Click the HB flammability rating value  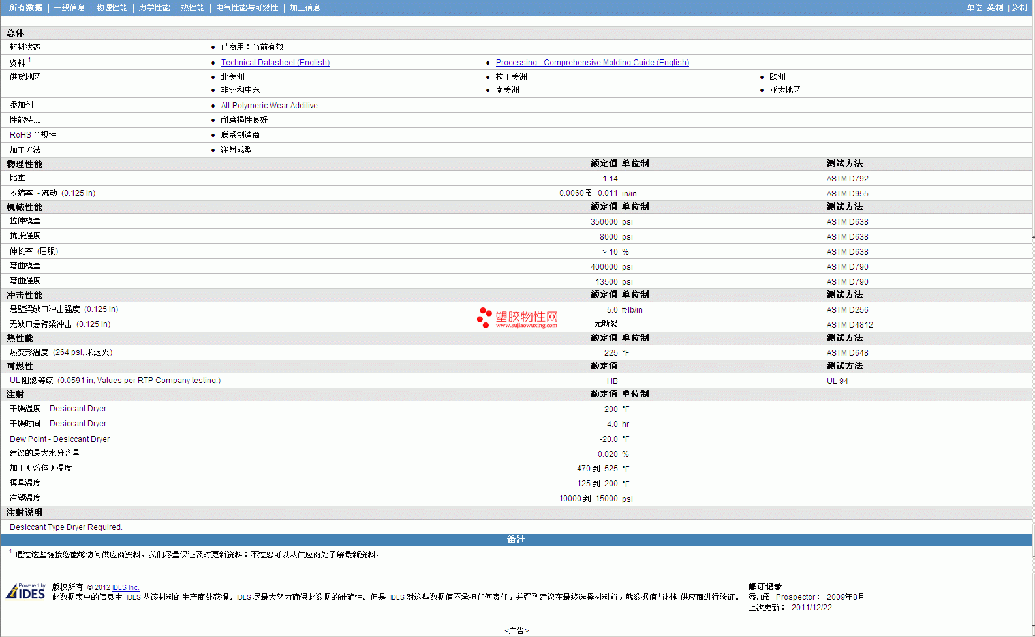coord(612,381)
